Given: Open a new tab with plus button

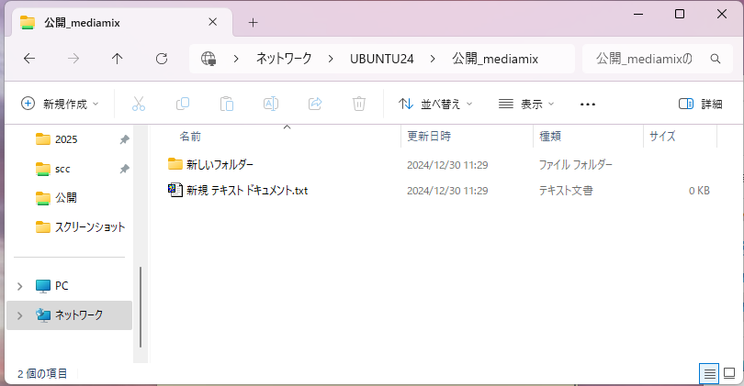Looking at the screenshot, I should coord(253,22).
